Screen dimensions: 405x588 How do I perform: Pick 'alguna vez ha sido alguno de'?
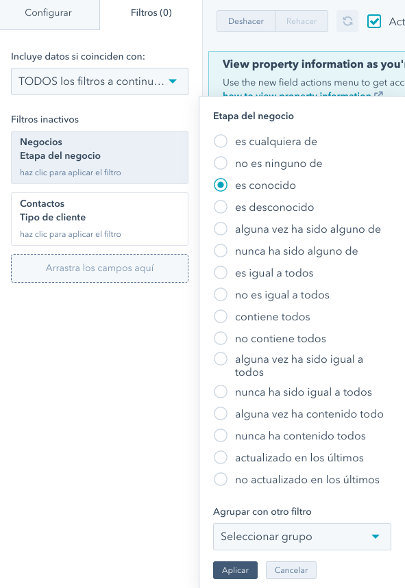[x=221, y=229]
